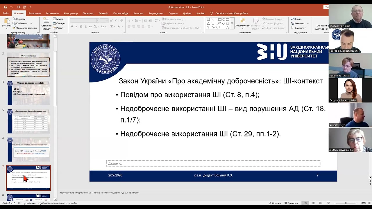Click the Вставити paste icon
This screenshot has width=372, height=209.
pos(6,21)
